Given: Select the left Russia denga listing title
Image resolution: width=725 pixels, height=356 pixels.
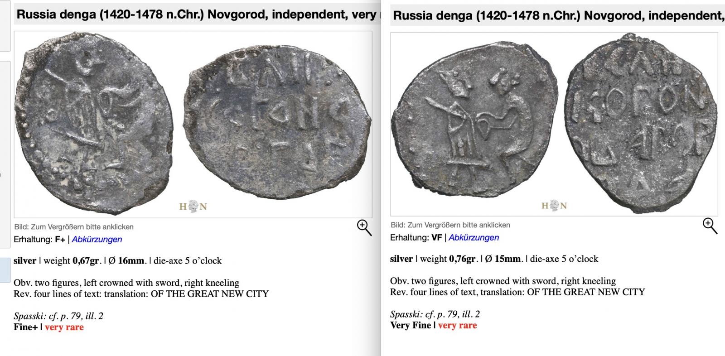Looking at the screenshot, I should [196, 14].
